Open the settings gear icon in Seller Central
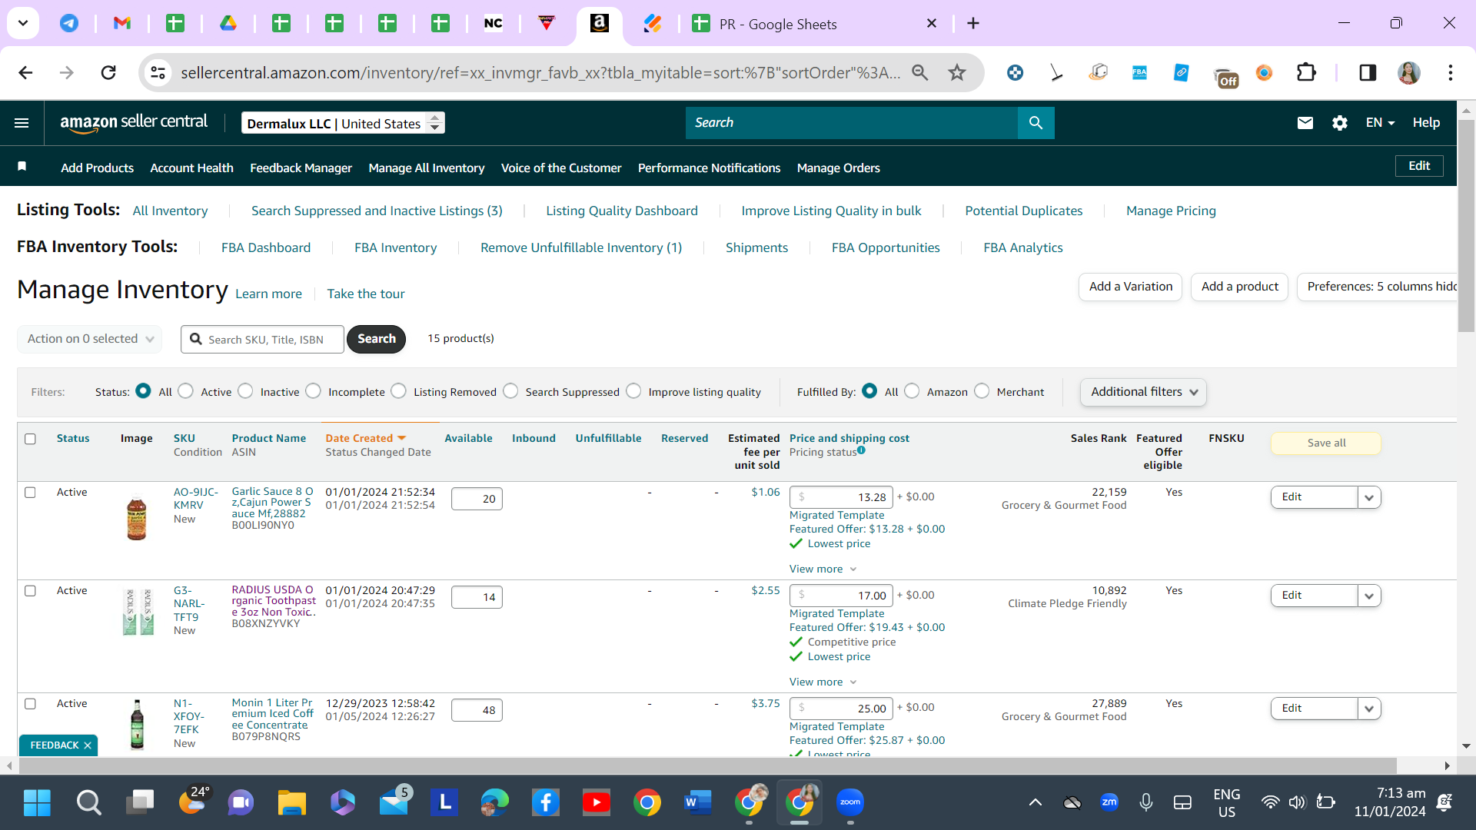 click(x=1340, y=123)
